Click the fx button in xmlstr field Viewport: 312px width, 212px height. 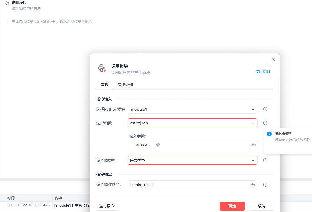254,145
